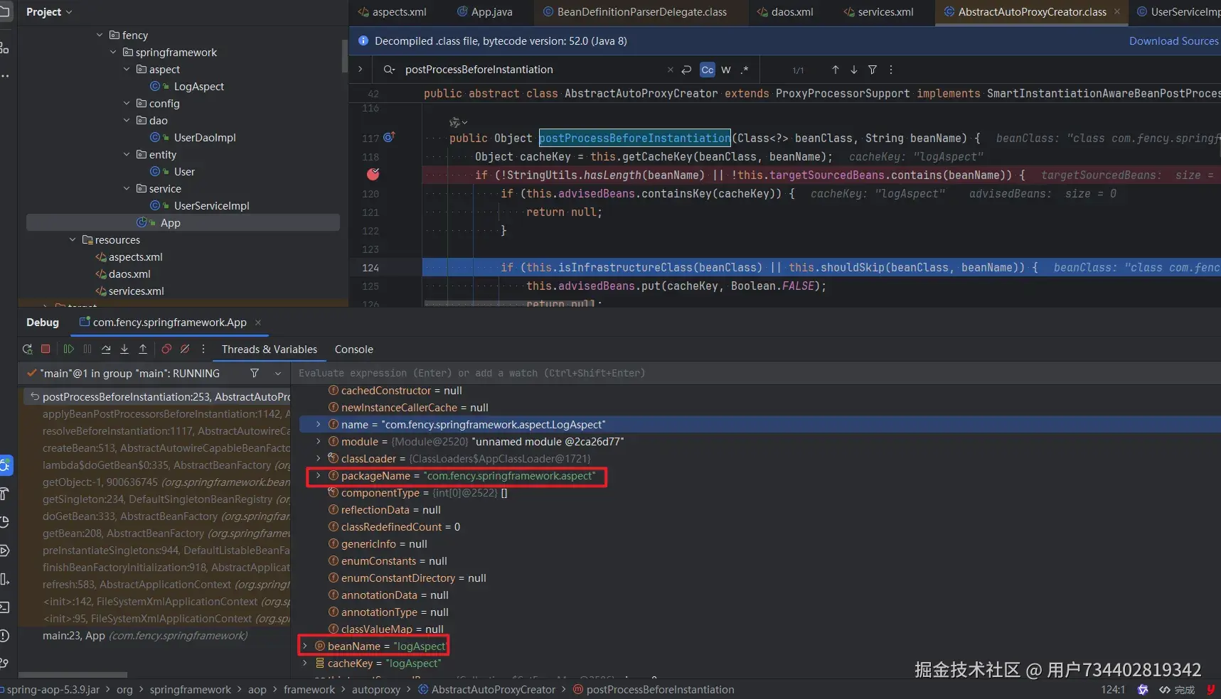Open more debug toolbar options

click(x=203, y=349)
